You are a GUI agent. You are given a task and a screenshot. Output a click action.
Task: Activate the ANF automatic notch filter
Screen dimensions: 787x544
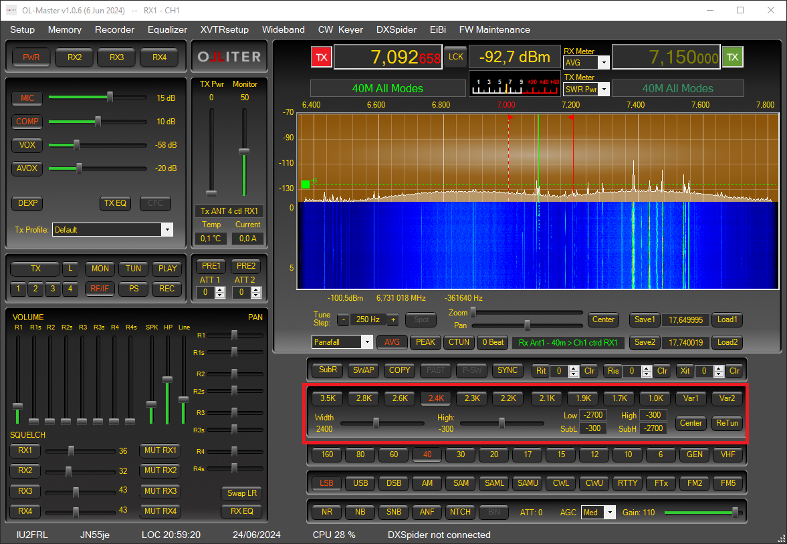point(427,512)
